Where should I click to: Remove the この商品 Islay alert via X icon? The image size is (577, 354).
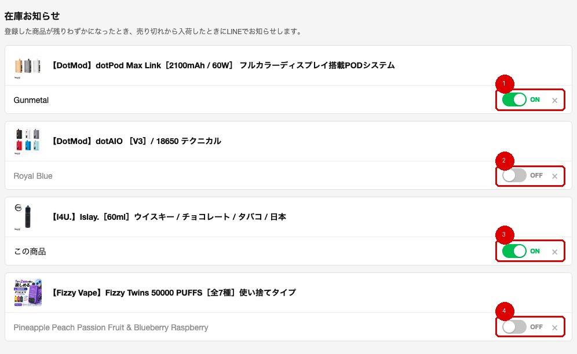554,252
